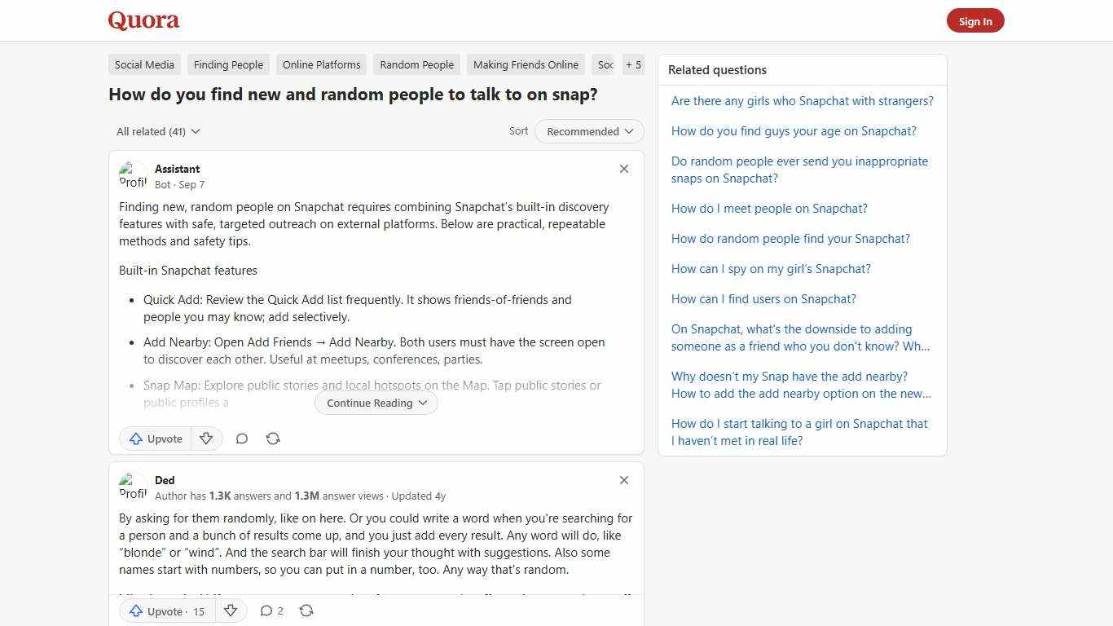Click the Sign In button

[975, 20]
